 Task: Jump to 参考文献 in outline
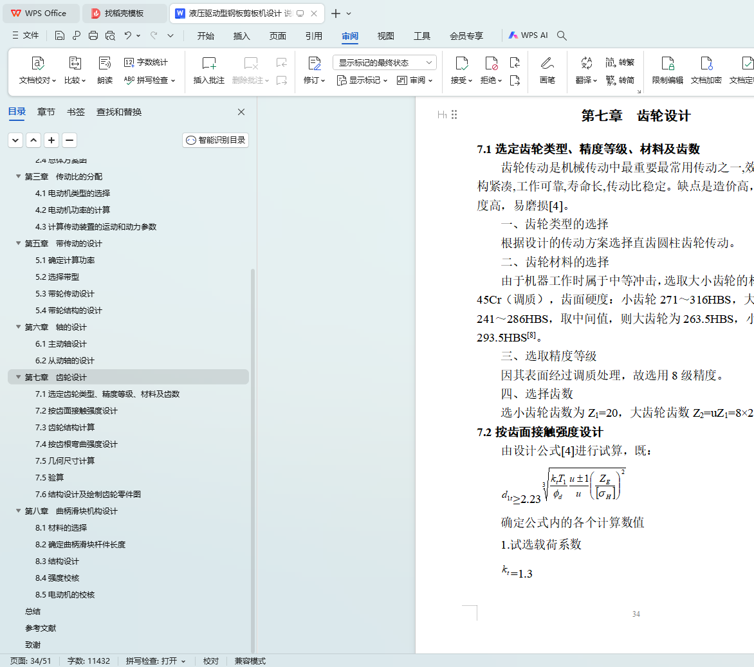41,628
